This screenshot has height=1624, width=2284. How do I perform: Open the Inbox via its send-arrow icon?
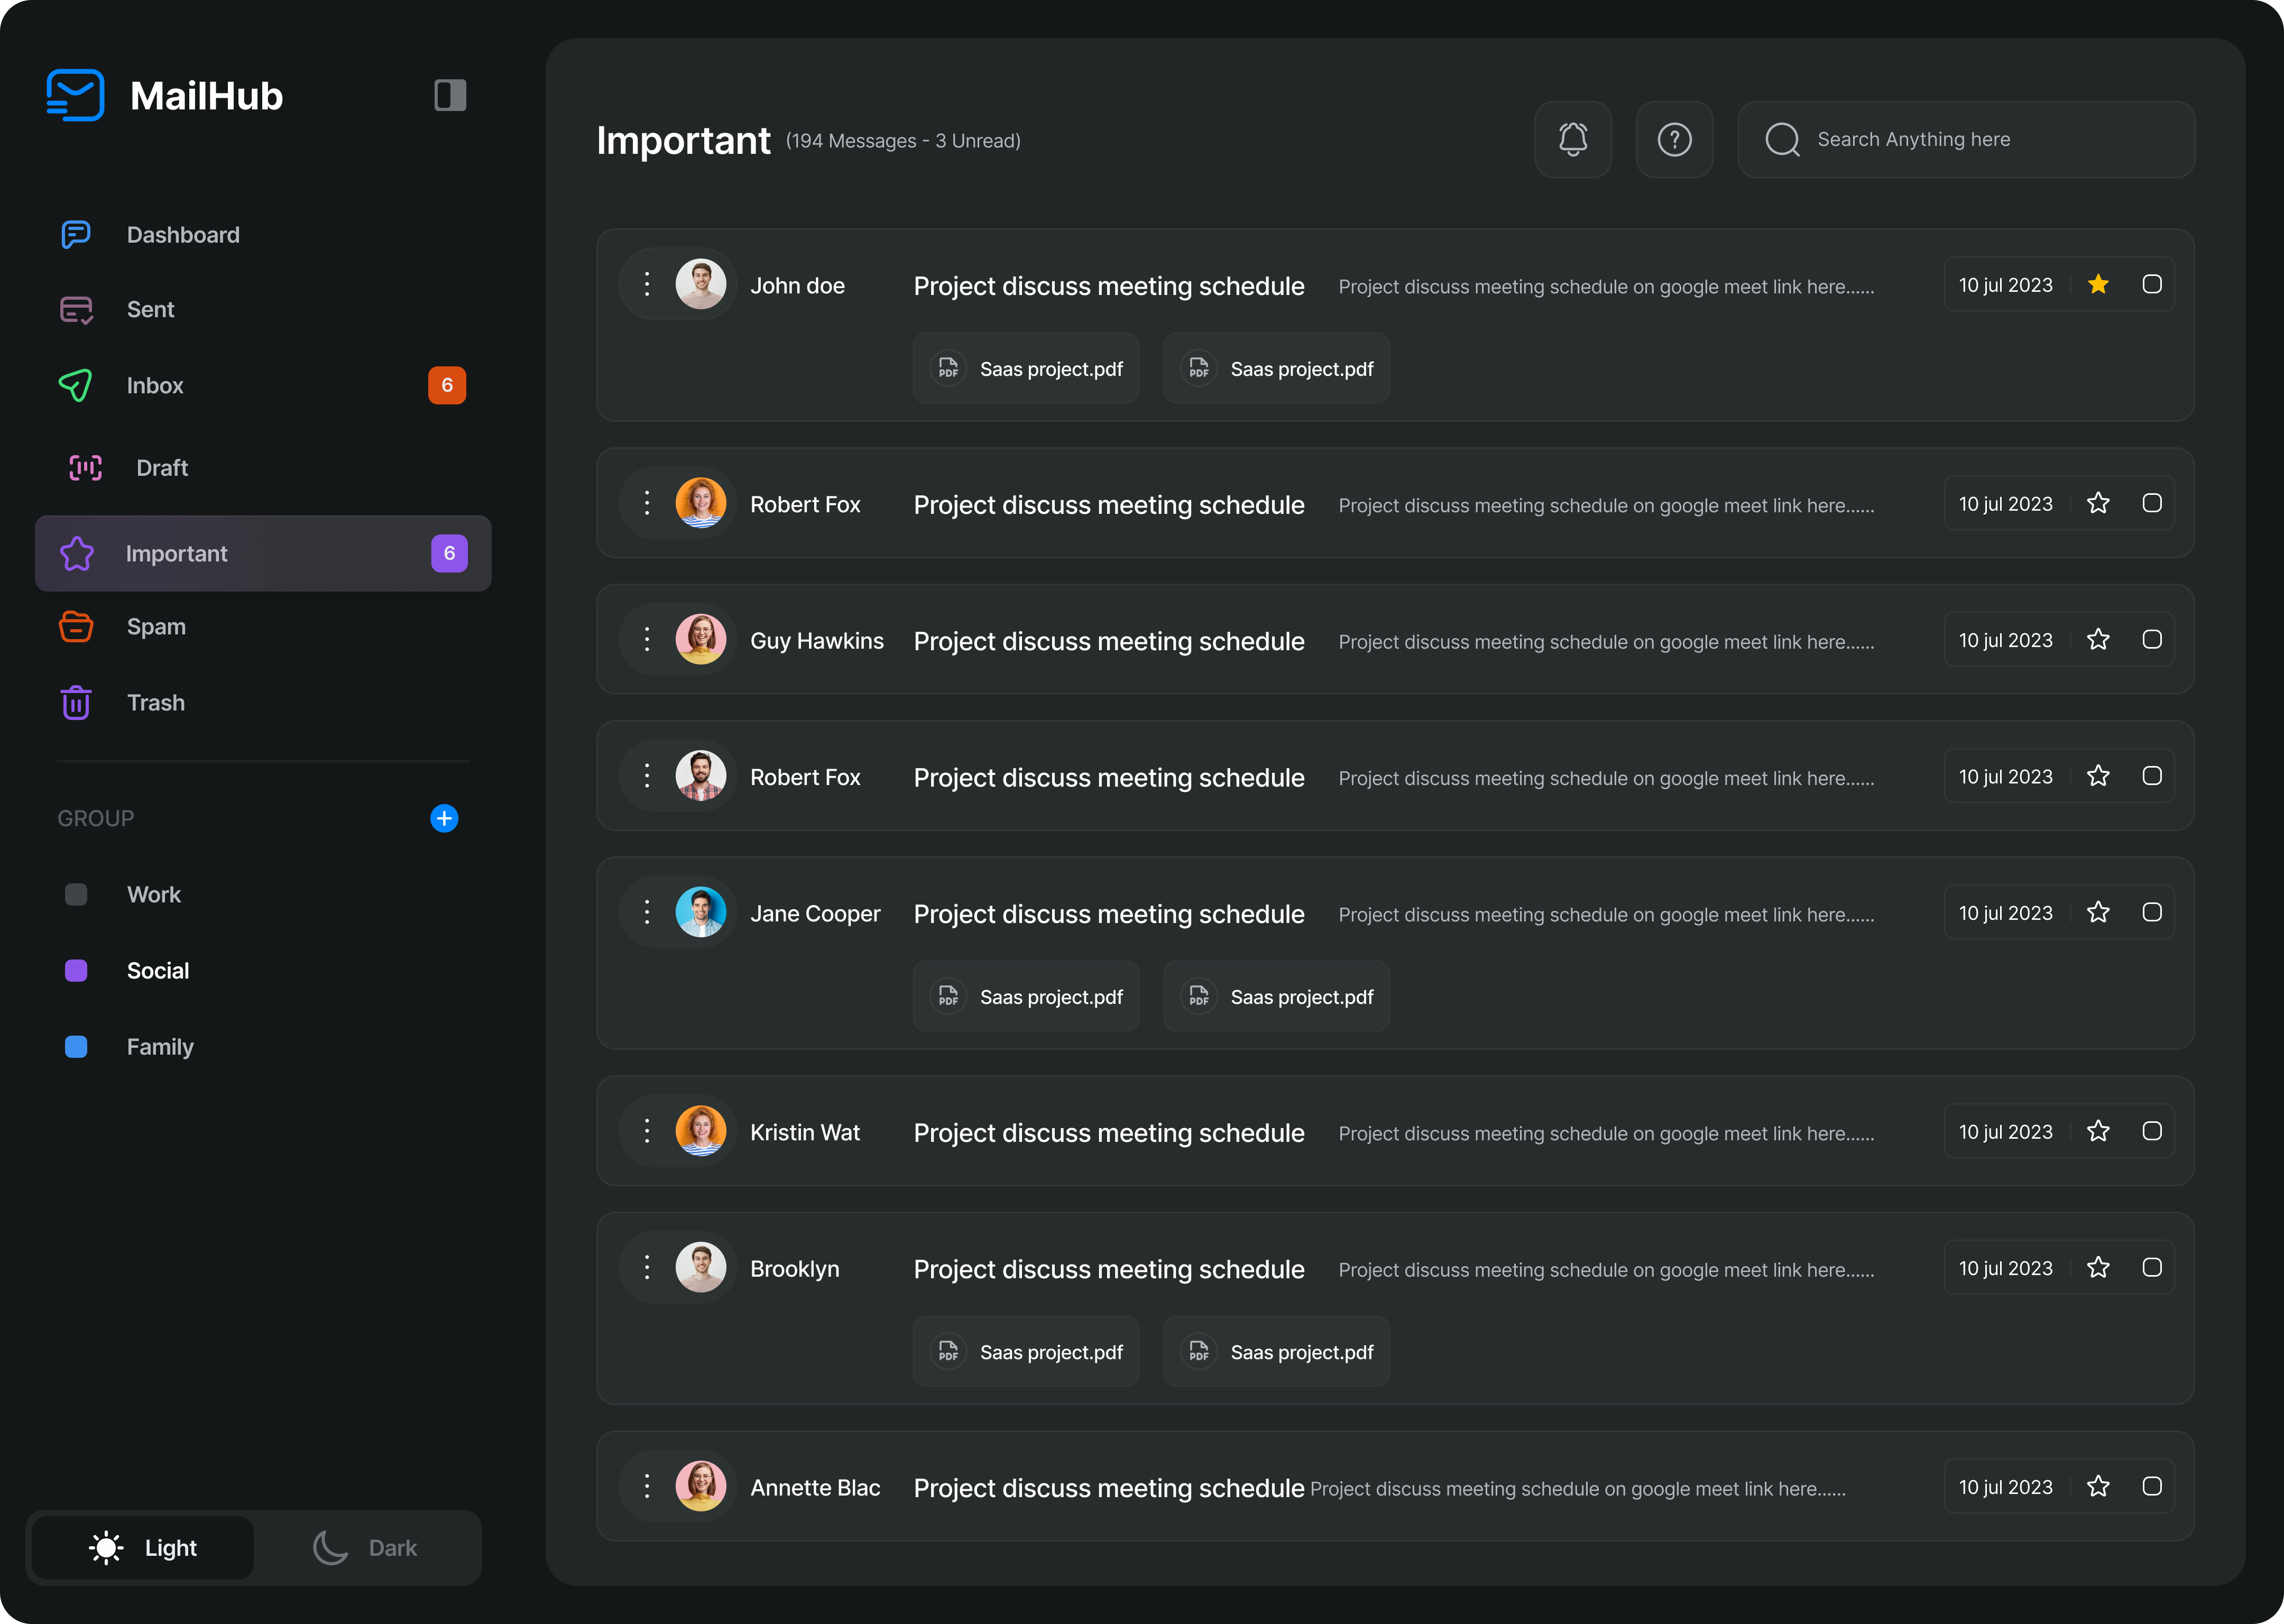(x=76, y=385)
